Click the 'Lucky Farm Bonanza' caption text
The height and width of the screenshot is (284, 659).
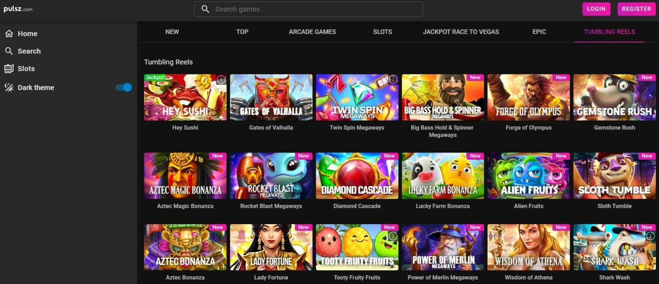coord(443,206)
